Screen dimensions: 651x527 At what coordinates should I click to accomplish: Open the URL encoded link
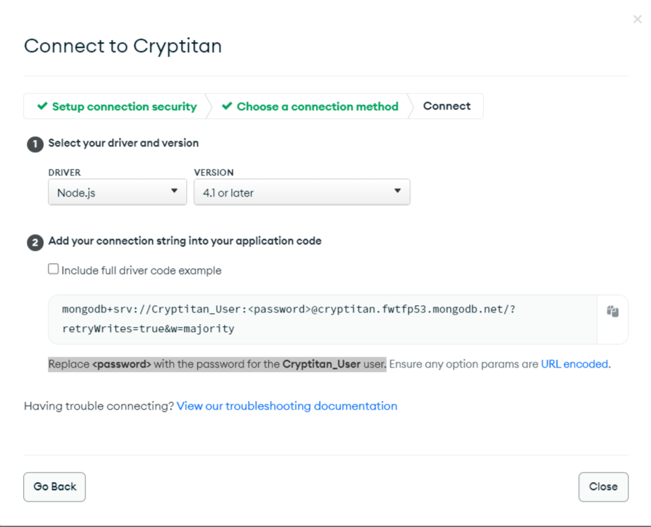pyautogui.click(x=574, y=364)
